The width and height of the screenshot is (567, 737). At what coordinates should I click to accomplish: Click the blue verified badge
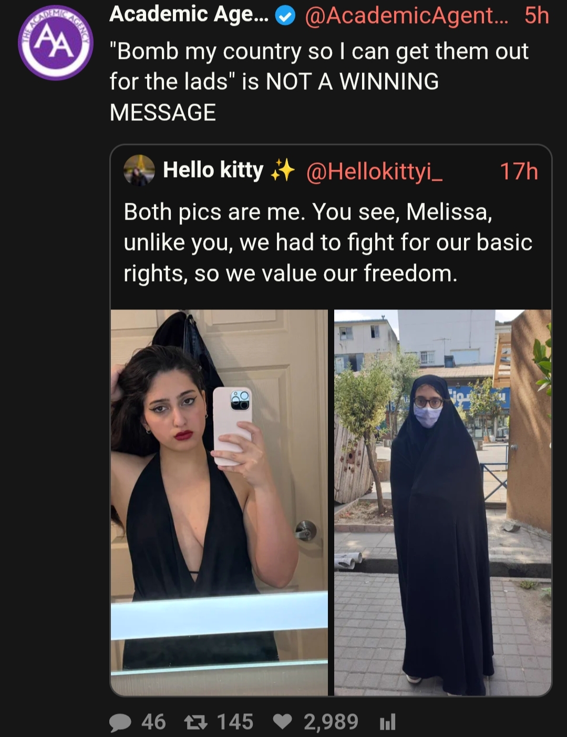tap(285, 16)
